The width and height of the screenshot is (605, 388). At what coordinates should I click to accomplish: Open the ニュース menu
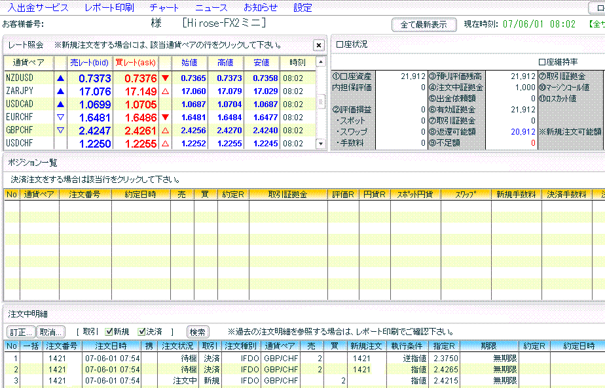[x=211, y=7]
